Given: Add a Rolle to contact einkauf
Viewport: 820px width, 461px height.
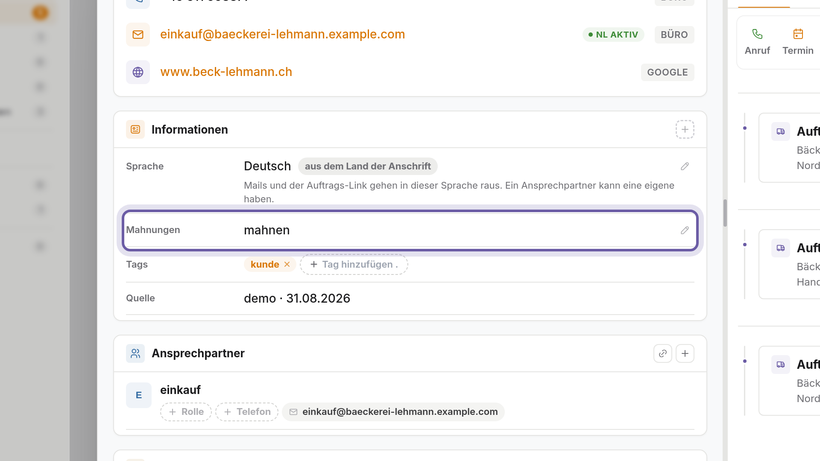Looking at the screenshot, I should coord(186,412).
